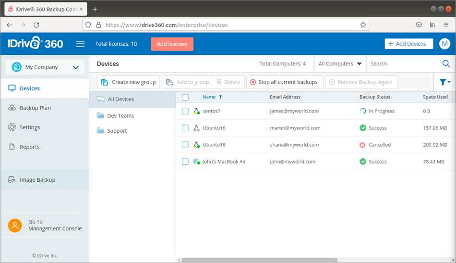The image size is (456, 263).
Task: Toggle the hamburger sidebar menu
Action: click(80, 44)
